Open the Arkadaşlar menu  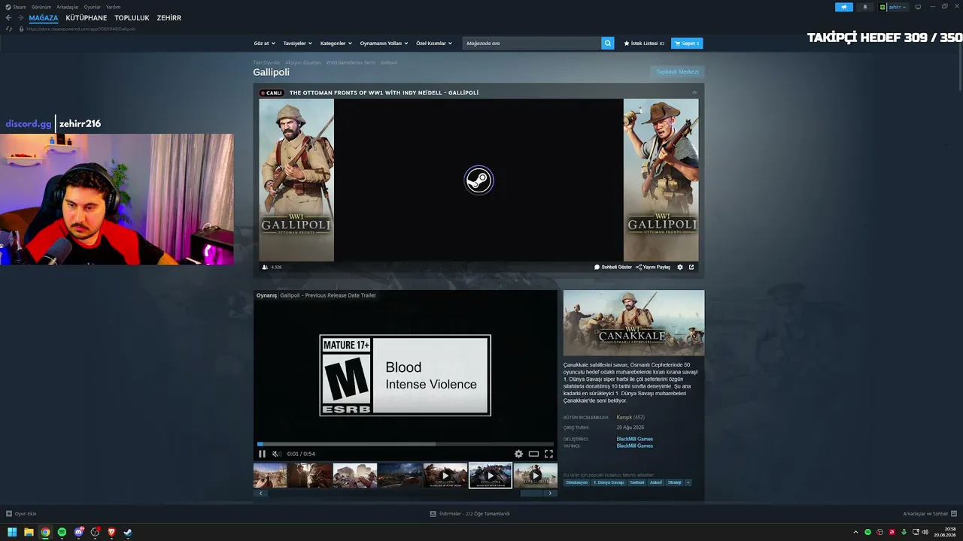click(68, 7)
